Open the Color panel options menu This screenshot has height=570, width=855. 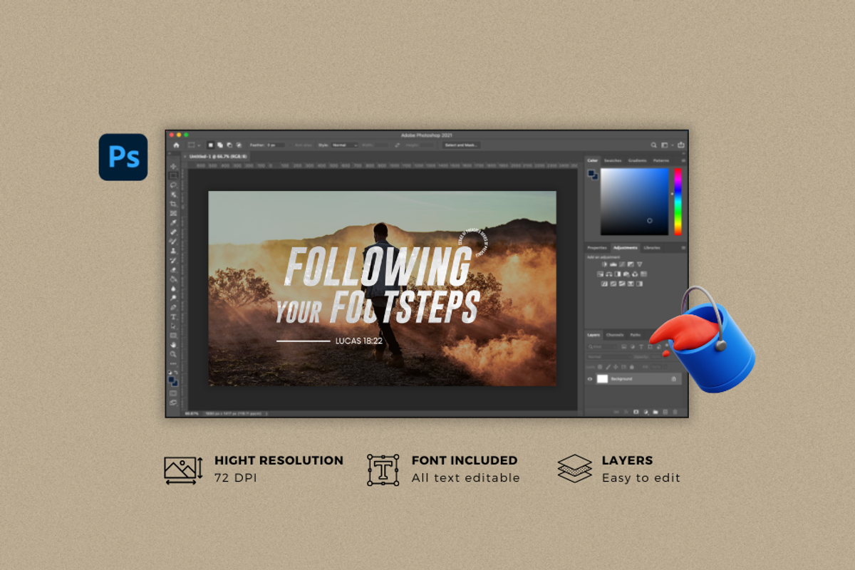click(683, 160)
